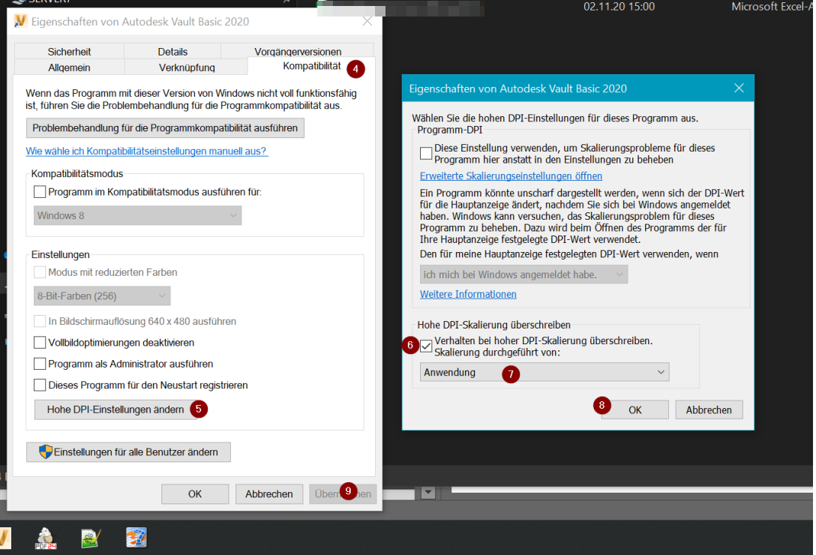
Task: Select the Verknüpfung tab
Action: pos(186,67)
